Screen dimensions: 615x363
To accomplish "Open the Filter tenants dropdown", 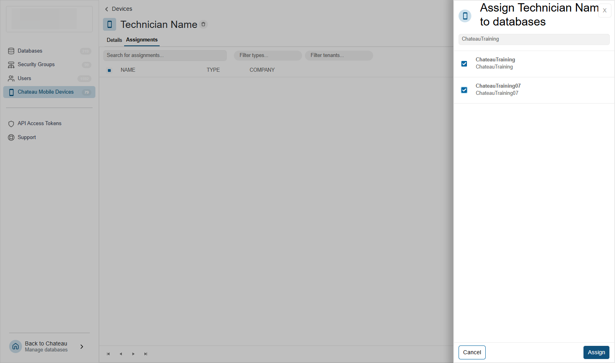I will 339,55.
